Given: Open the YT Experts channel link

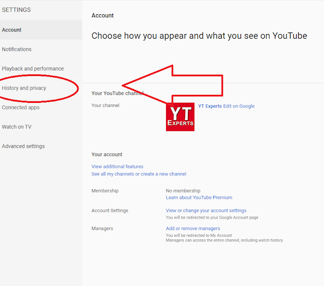Looking at the screenshot, I should pyautogui.click(x=210, y=106).
